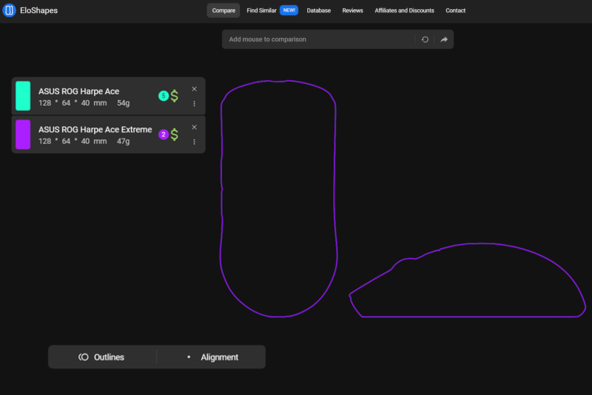
Task: Click the 54g weight value
Action: tap(123, 103)
